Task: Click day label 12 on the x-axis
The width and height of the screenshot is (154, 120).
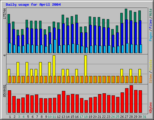Action: (59, 117)
